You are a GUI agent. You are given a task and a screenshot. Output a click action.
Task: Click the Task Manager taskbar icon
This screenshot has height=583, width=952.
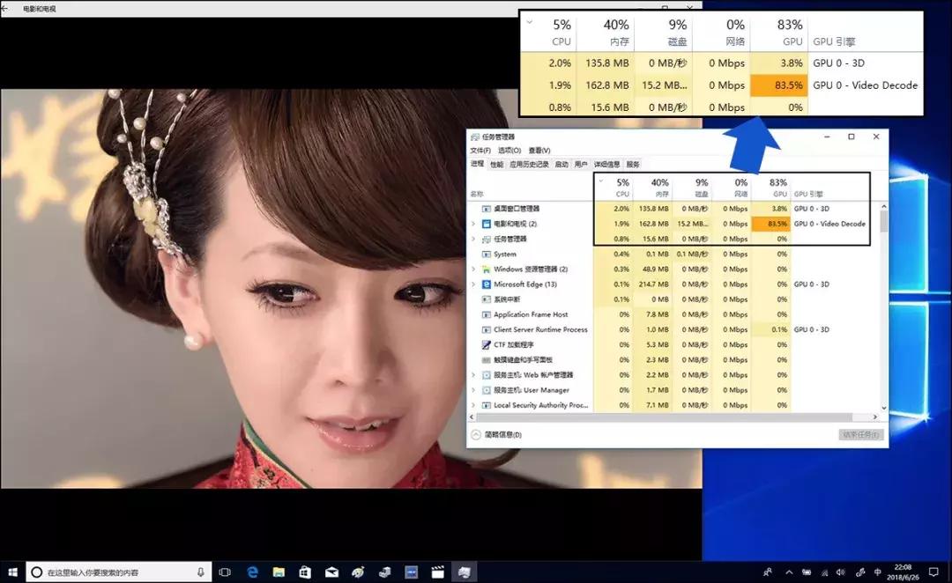(465, 572)
